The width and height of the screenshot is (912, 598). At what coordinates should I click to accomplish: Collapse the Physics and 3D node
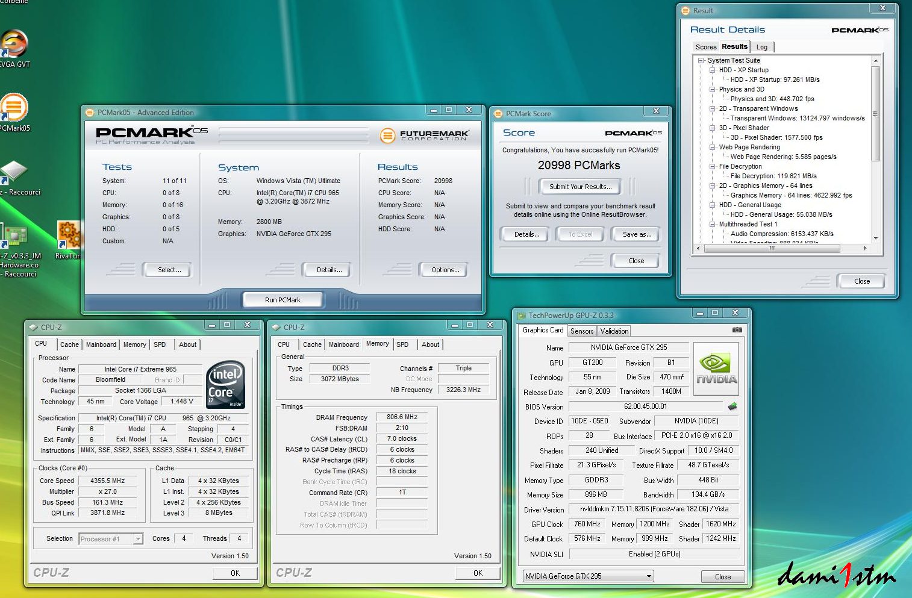(x=713, y=89)
